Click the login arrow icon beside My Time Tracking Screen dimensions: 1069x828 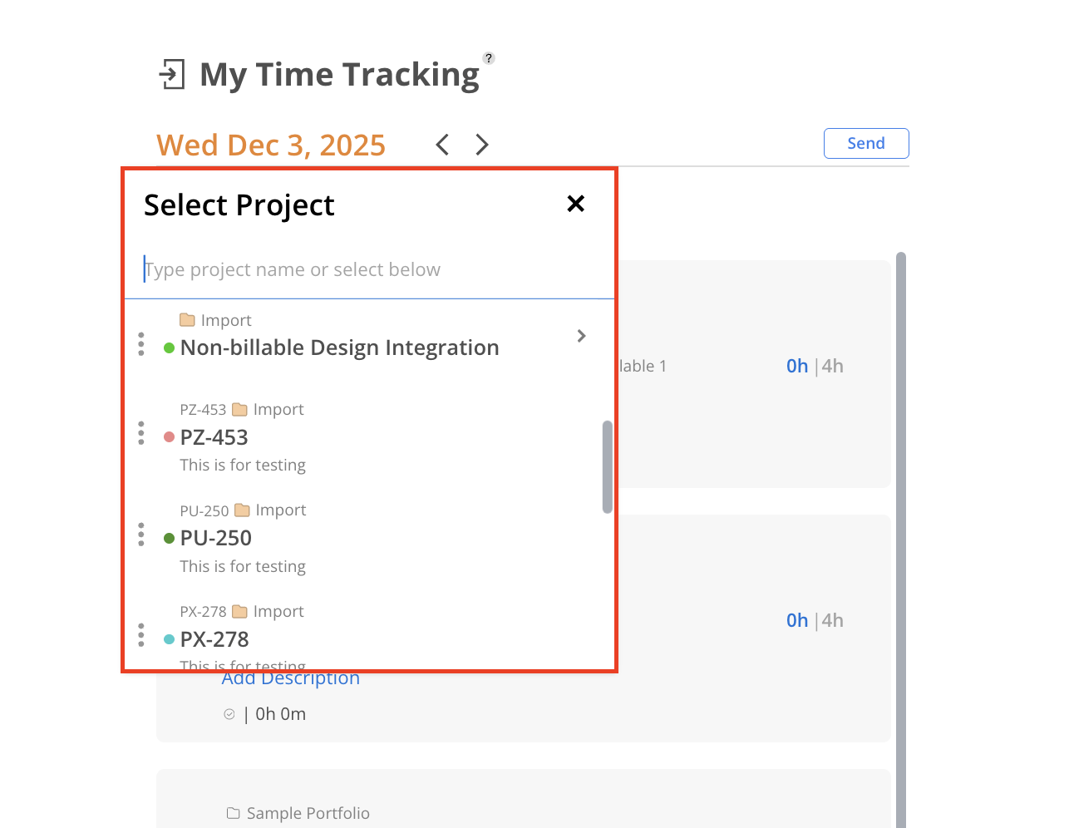[171, 74]
